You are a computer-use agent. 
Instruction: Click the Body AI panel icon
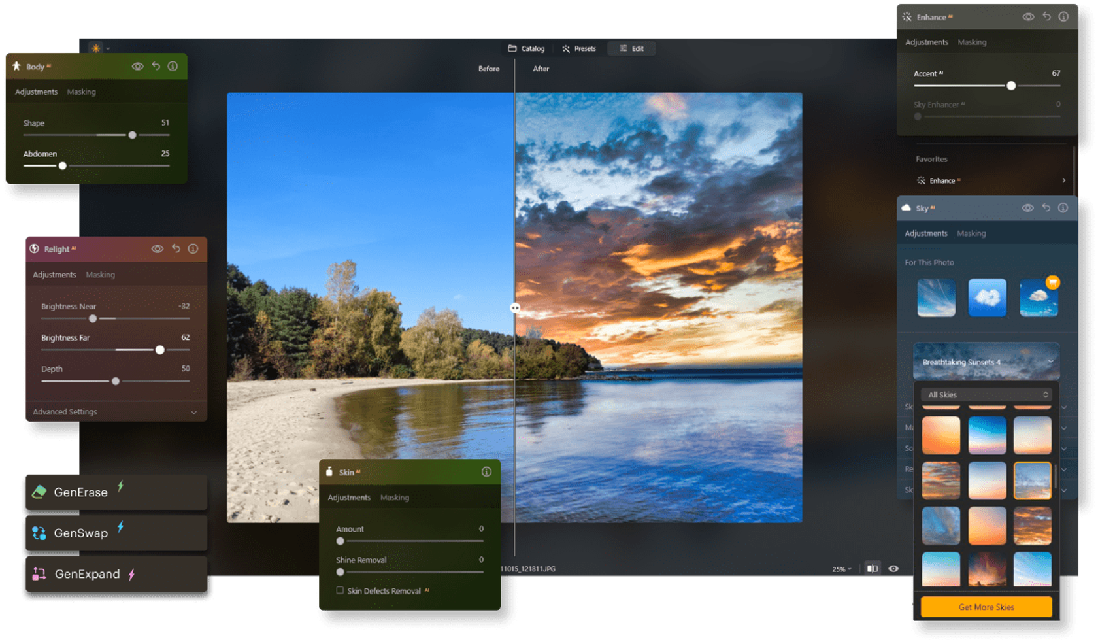pyautogui.click(x=15, y=66)
